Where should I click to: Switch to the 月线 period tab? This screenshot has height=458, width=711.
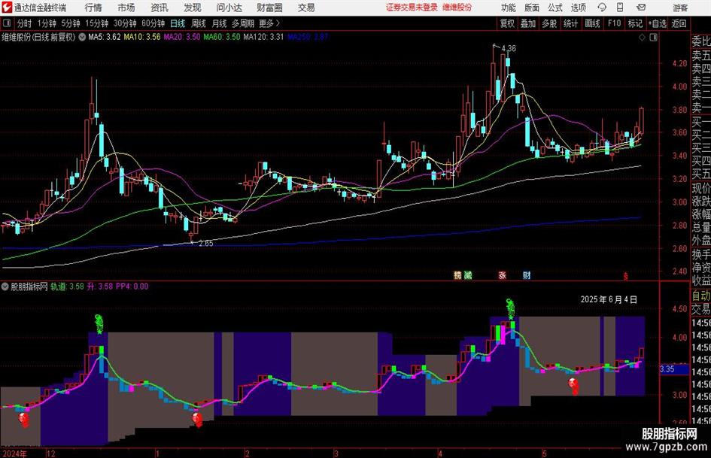[220, 23]
